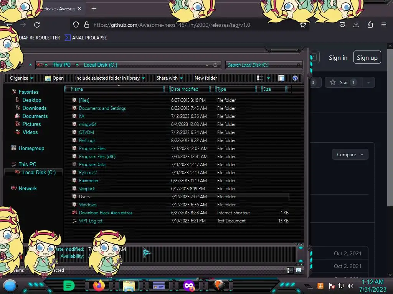Select Homegroup in navigation pane
The image size is (393, 294).
point(31,148)
